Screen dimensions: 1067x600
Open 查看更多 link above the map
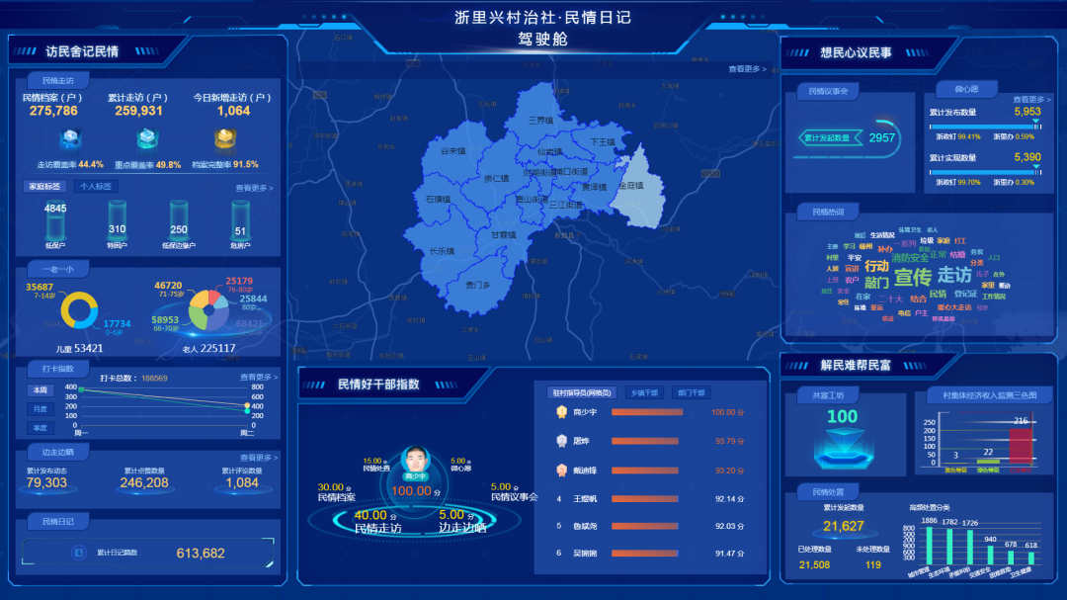point(748,69)
